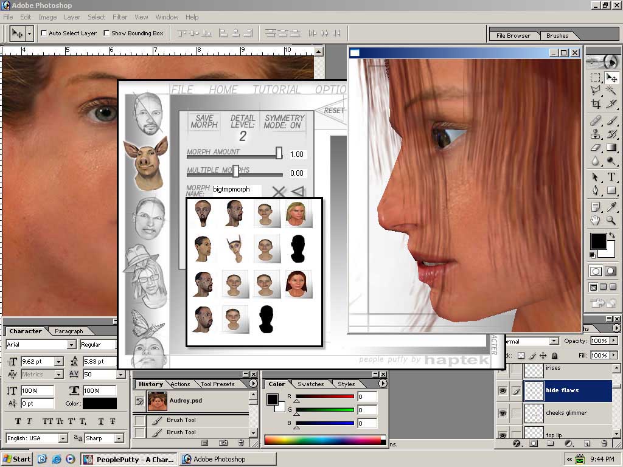This screenshot has height=467, width=623.
Task: Select the Blur tool
Action: 595,161
